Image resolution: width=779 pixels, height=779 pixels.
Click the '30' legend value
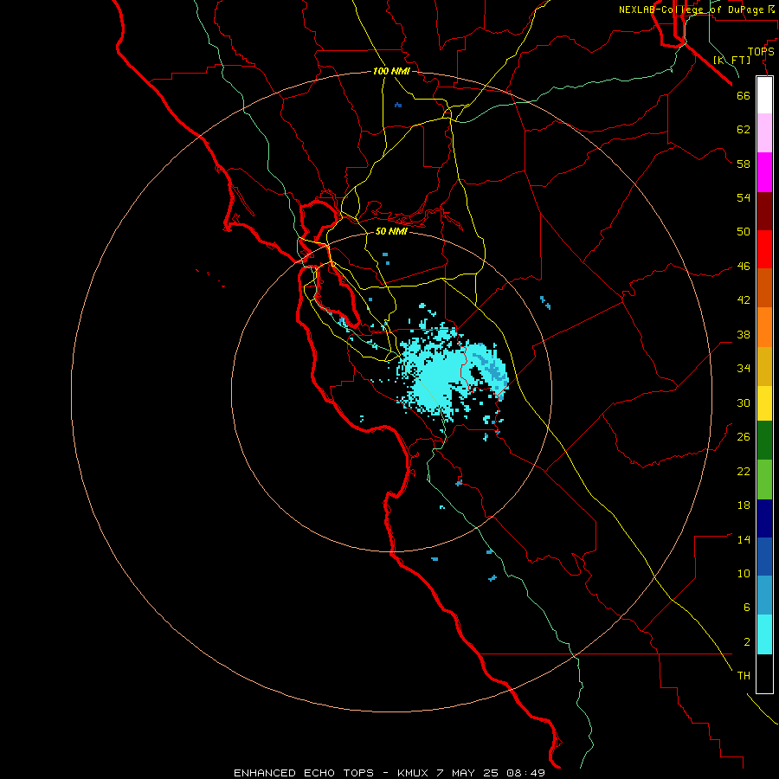click(x=744, y=402)
